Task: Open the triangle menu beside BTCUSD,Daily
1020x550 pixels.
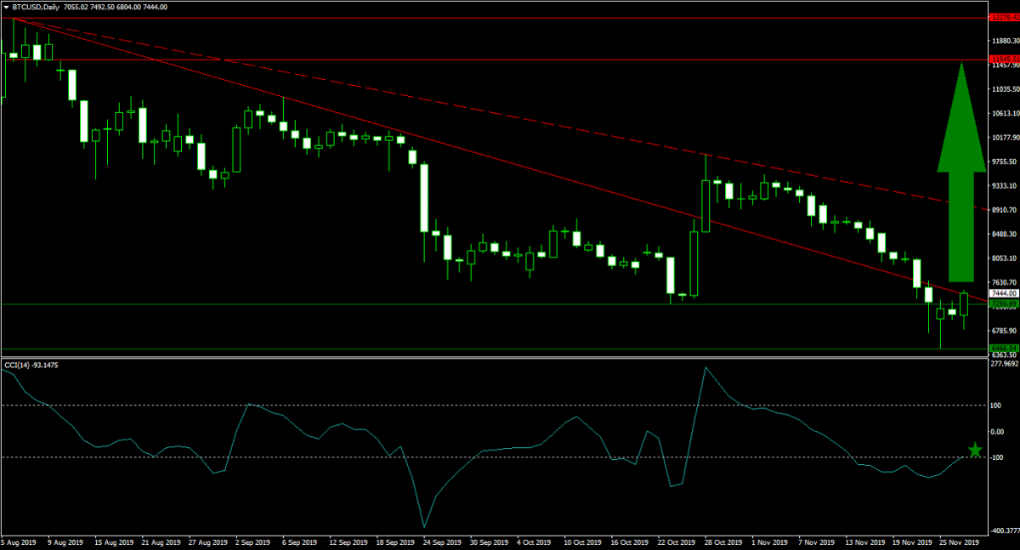Action: (7, 7)
